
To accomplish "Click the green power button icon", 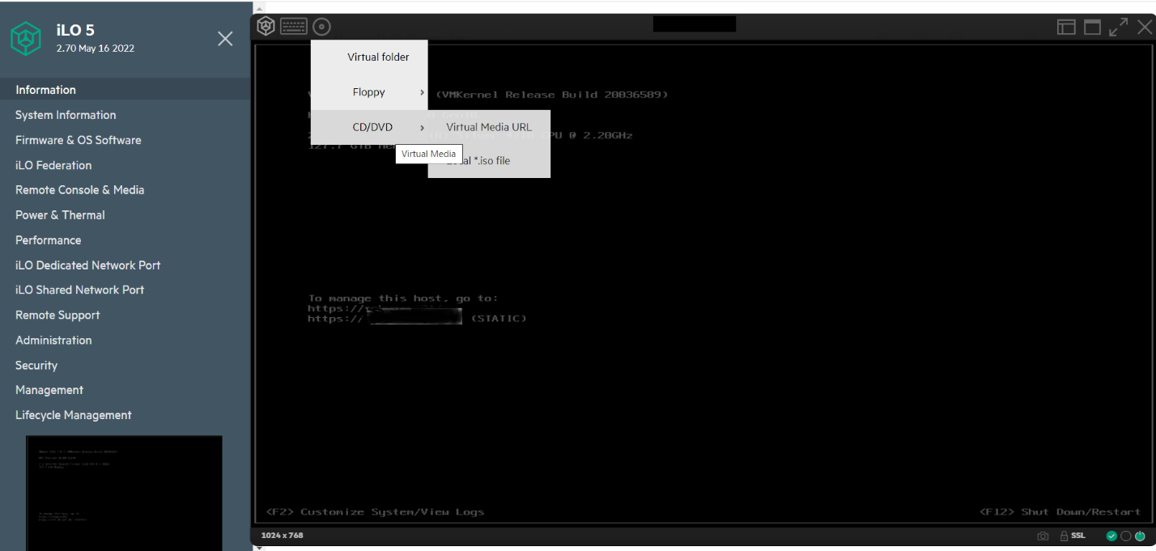I will pos(1140,536).
